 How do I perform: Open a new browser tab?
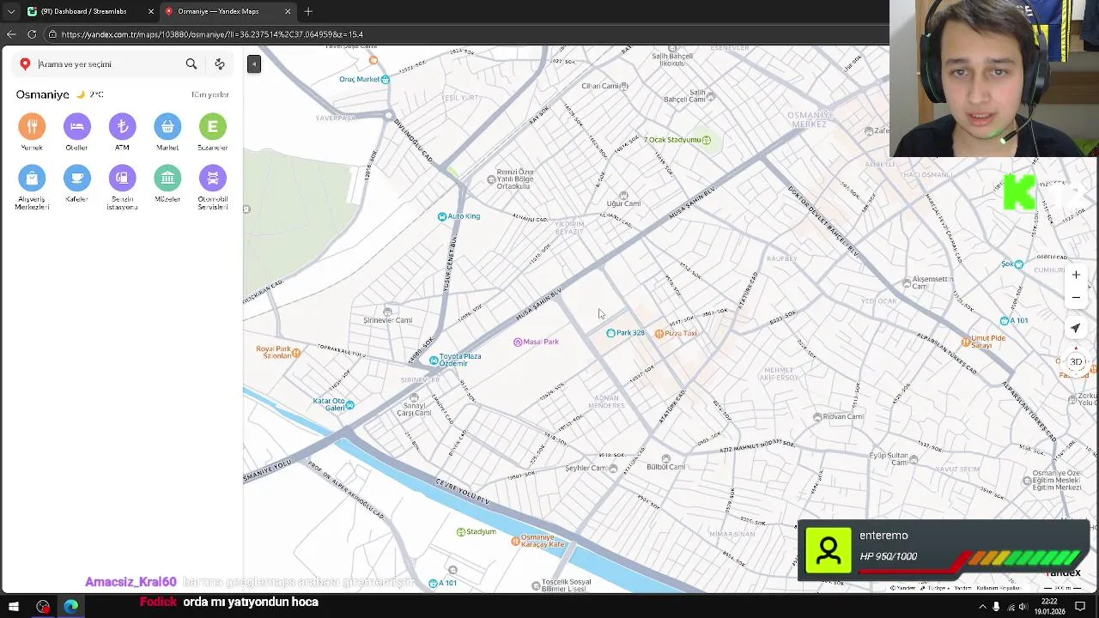point(308,11)
